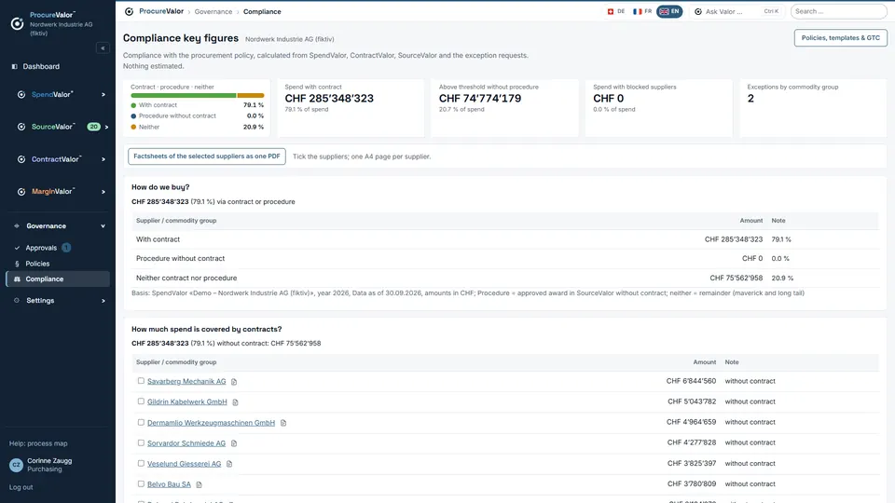Open the Sorvardor Schmiede AG supplier link
895x503 pixels.
pyautogui.click(x=186, y=443)
